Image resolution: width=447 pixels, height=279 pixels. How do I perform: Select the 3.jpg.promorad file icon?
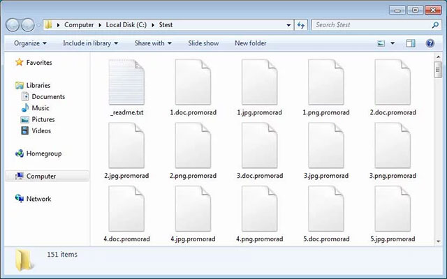[326, 146]
